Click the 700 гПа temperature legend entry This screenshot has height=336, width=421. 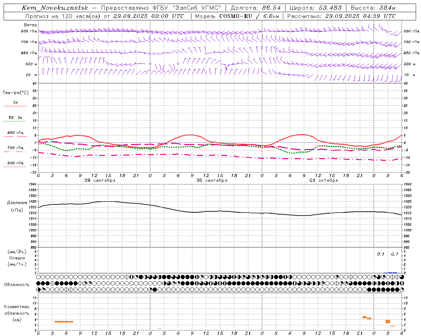point(15,148)
